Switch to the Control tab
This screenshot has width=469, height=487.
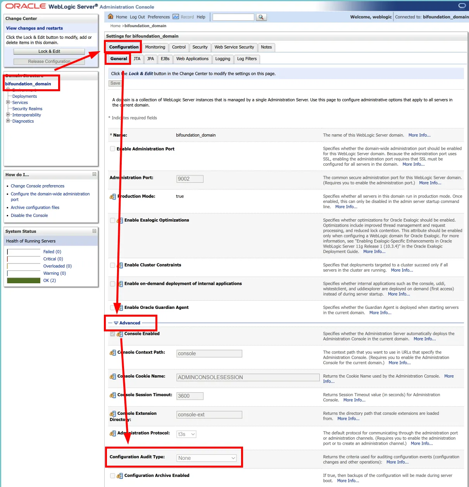pyautogui.click(x=179, y=47)
